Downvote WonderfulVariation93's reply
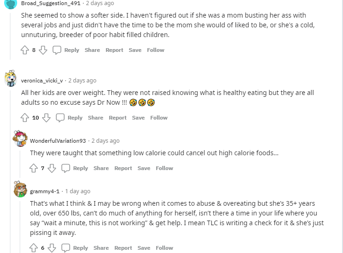343x253 pixels. (x=52, y=168)
